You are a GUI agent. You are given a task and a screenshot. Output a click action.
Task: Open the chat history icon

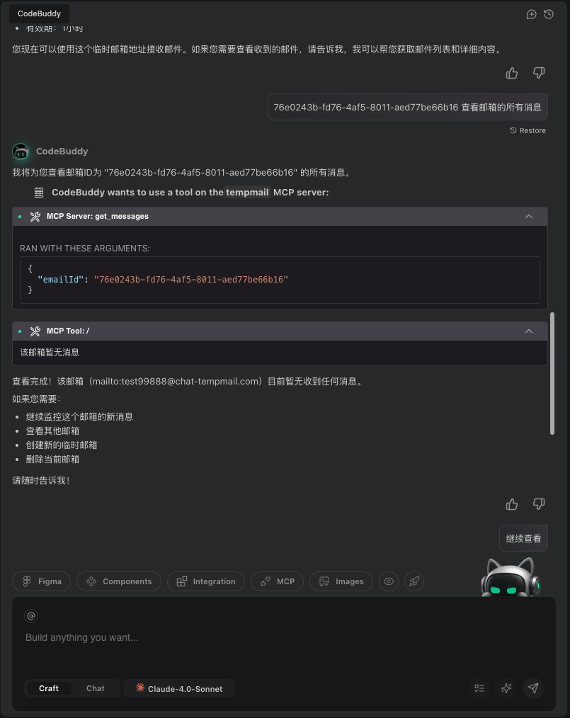tap(549, 14)
